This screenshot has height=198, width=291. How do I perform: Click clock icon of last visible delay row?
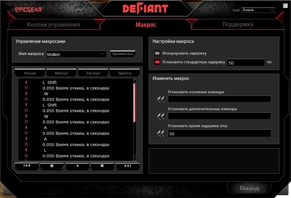point(26,156)
